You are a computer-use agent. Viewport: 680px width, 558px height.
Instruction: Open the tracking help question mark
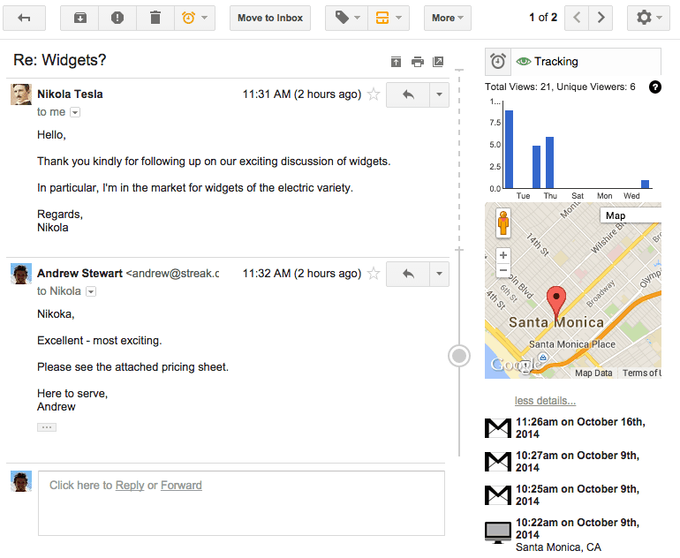(654, 87)
